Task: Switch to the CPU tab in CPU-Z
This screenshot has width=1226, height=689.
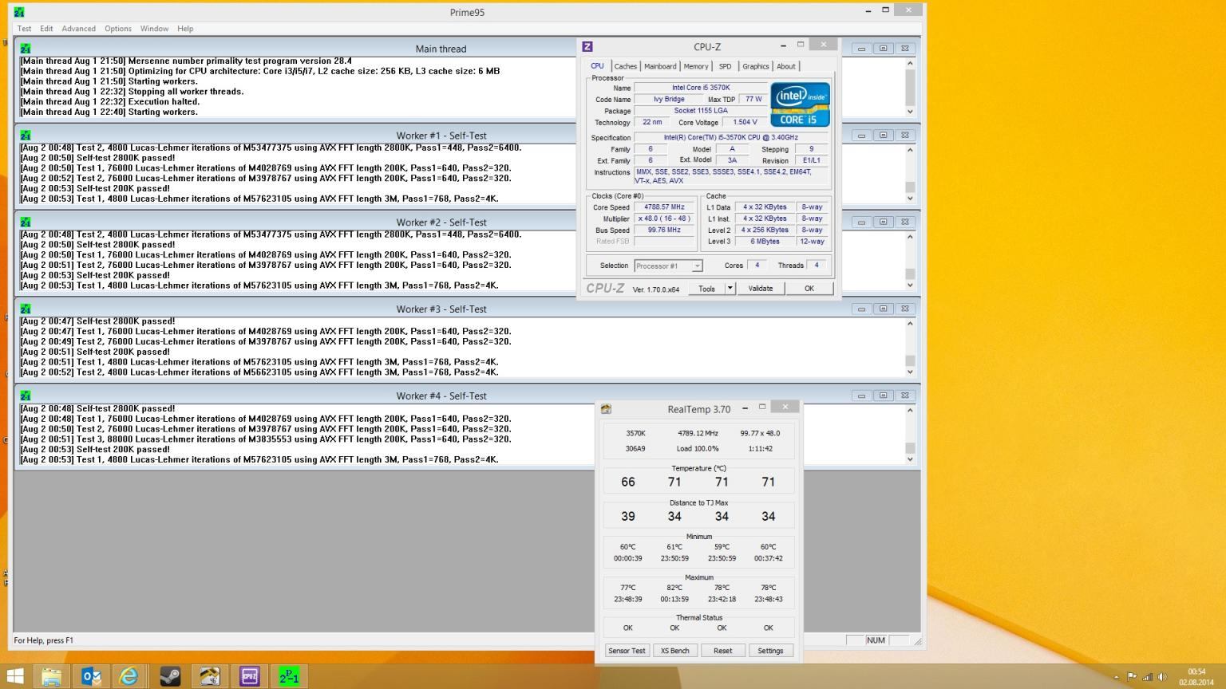Action: [x=597, y=66]
